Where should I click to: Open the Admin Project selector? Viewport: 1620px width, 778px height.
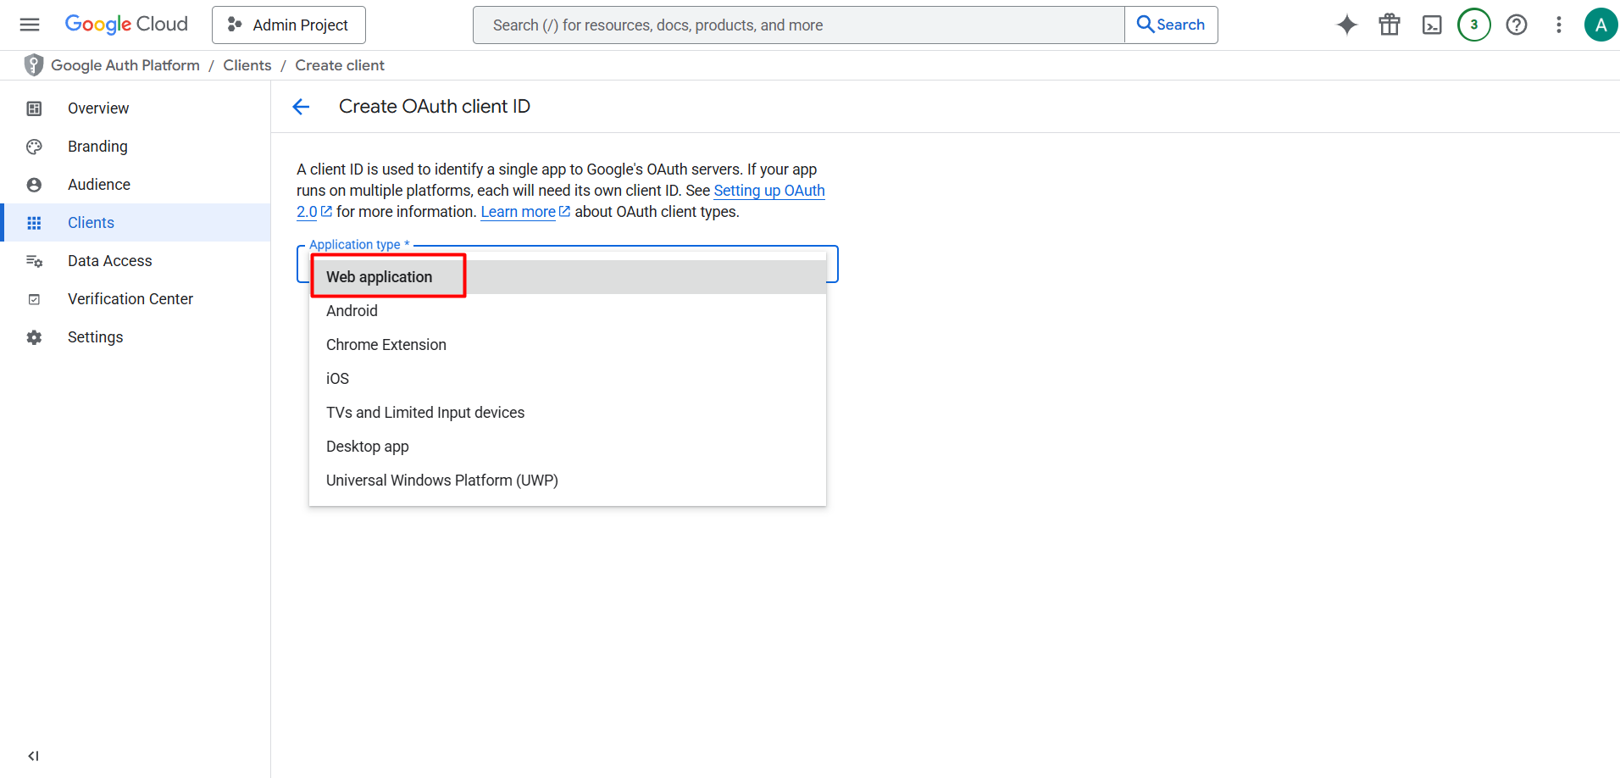click(289, 25)
